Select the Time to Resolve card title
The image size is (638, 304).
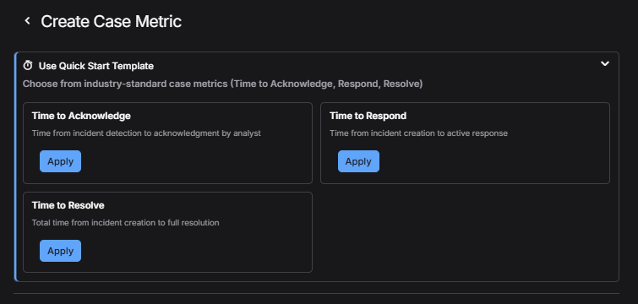coord(68,205)
